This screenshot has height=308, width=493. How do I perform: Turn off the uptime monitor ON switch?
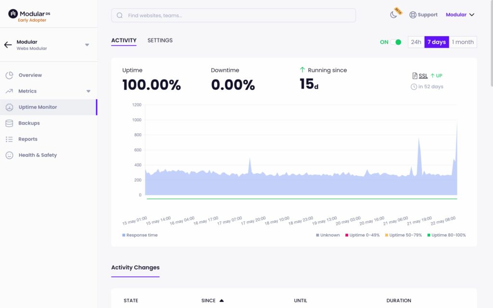point(396,42)
